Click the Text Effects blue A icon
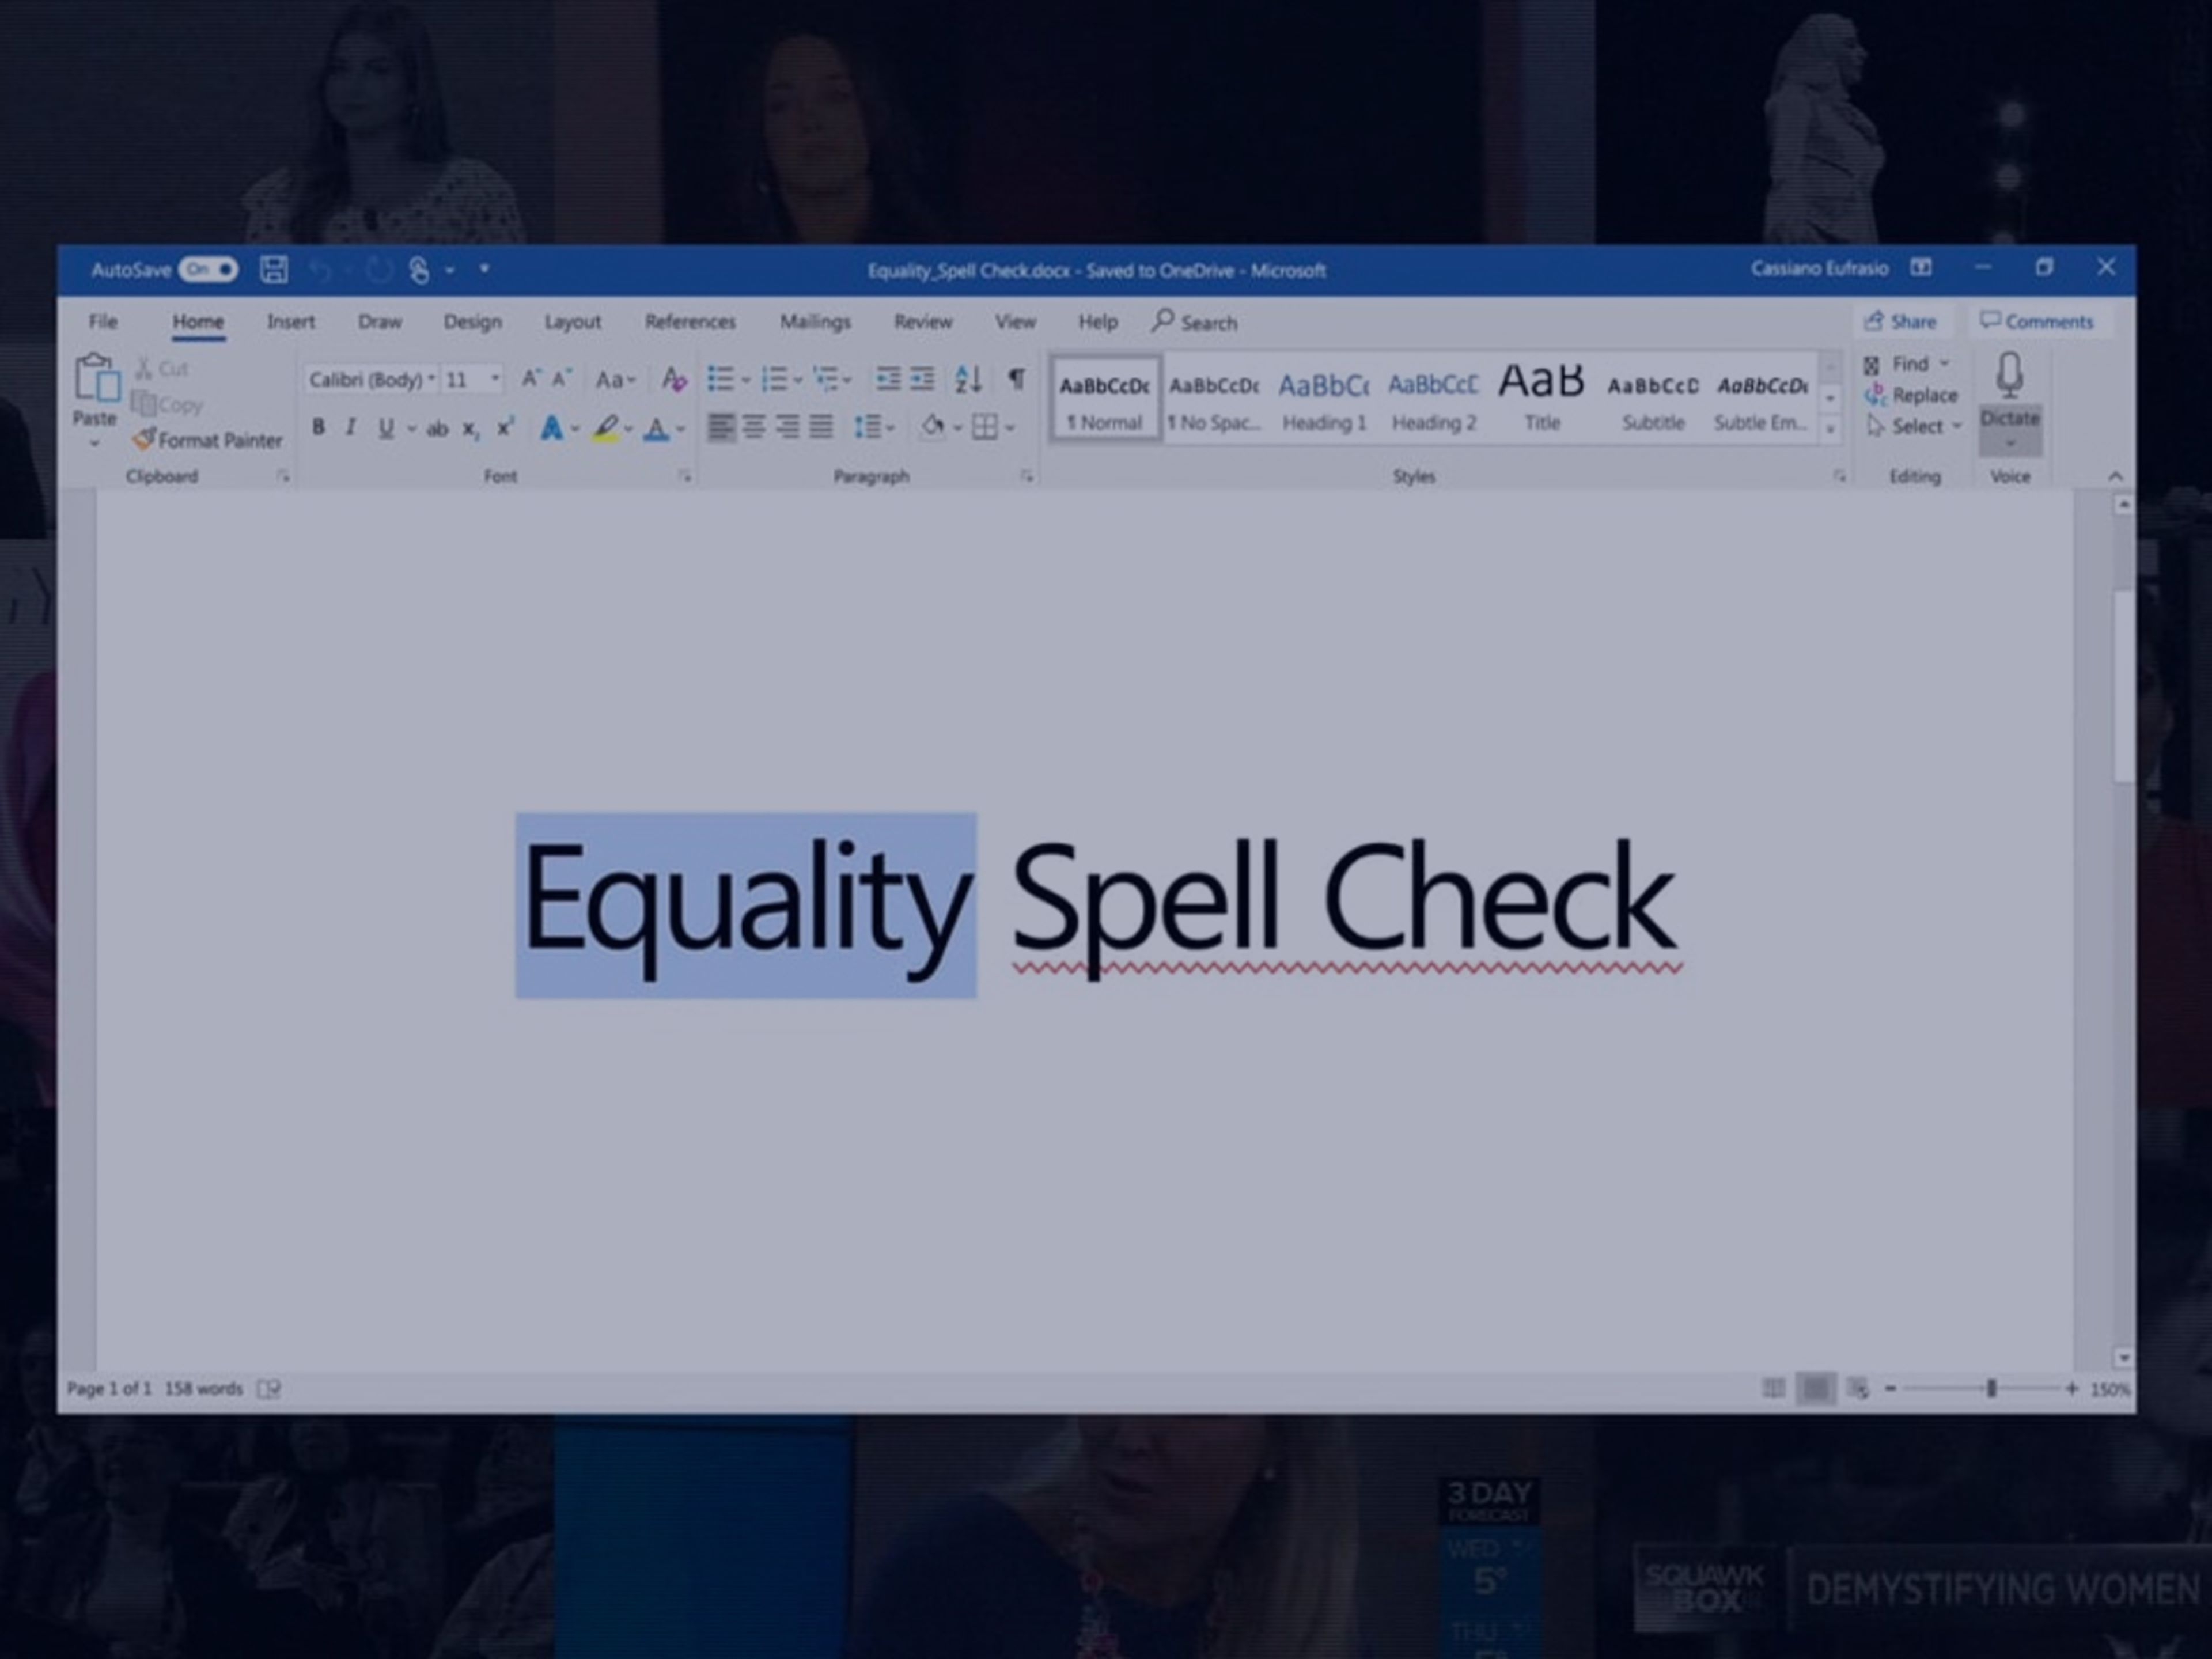The height and width of the screenshot is (1659, 2212). [551, 428]
